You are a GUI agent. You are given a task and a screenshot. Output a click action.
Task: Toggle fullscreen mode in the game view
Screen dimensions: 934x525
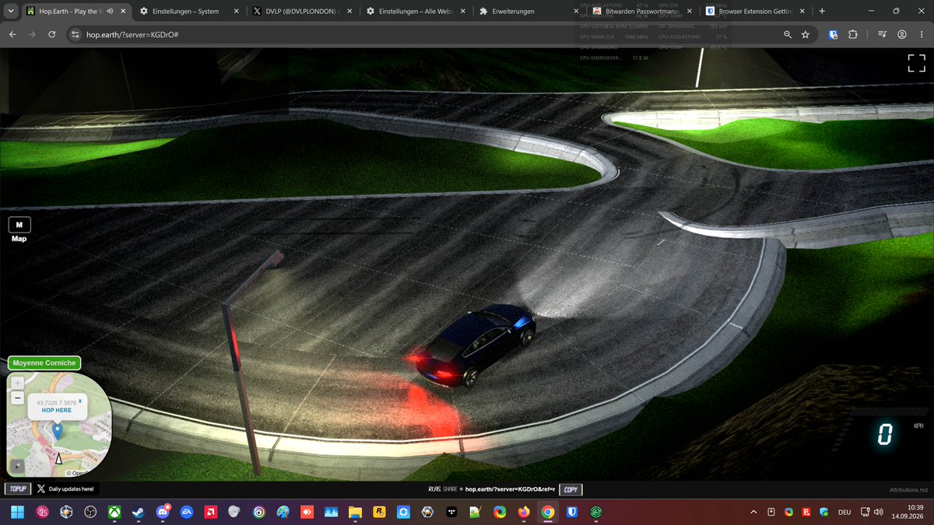(x=916, y=64)
